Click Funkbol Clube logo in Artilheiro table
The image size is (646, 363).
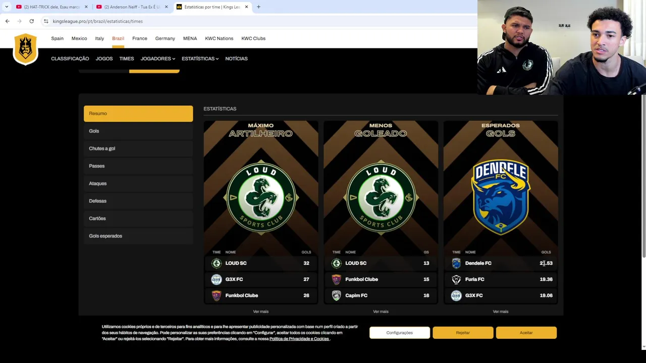coord(217,295)
